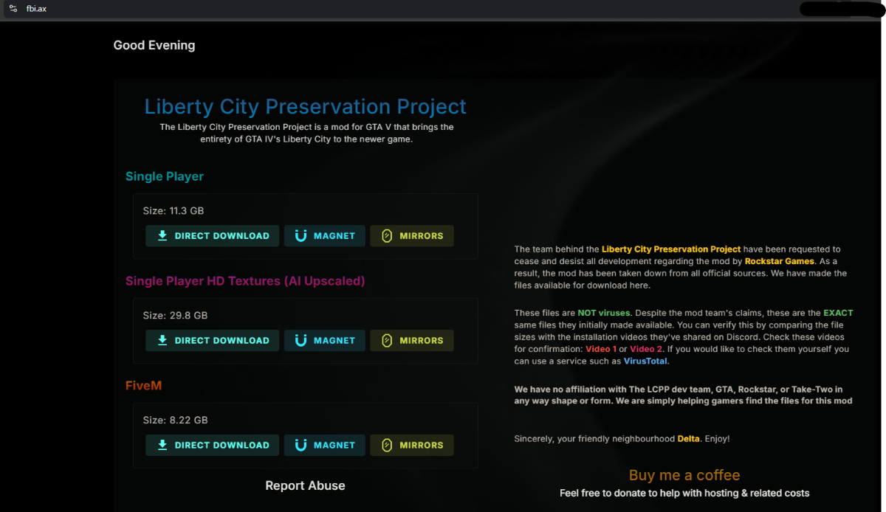Click the Buy me a coffee heading
The width and height of the screenshot is (886, 512).
[x=684, y=475]
